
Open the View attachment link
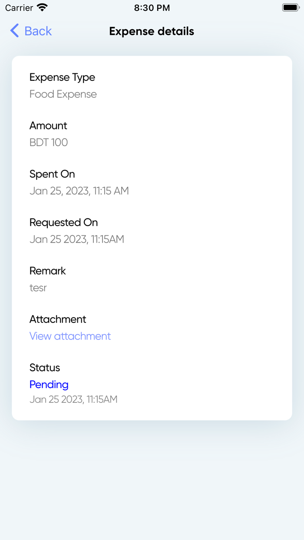click(x=70, y=336)
